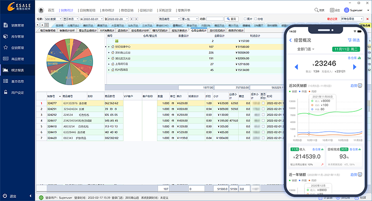Click the 退出 logout icon
Viewport: 372px width, 201px height.
pos(5,196)
